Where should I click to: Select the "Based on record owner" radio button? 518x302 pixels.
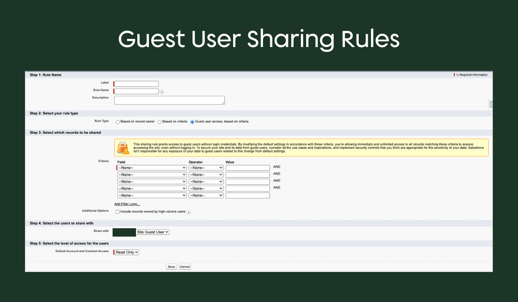tap(118, 122)
